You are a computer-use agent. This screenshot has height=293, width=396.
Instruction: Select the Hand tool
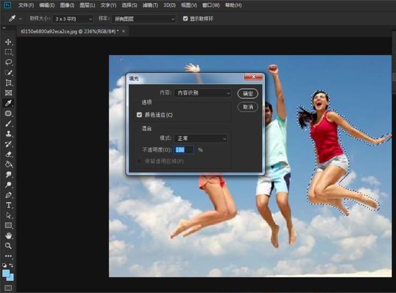click(x=9, y=236)
